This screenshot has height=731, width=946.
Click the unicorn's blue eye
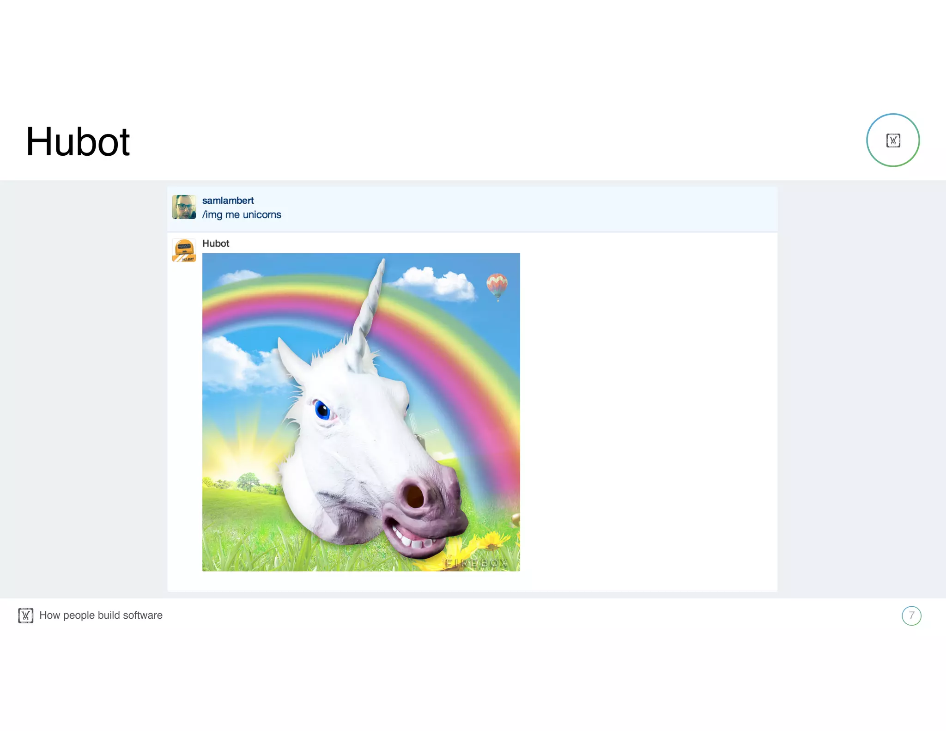[322, 409]
